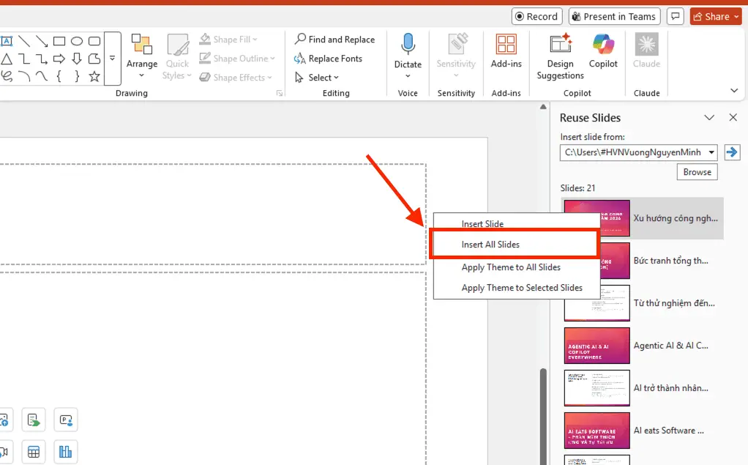Select 'AI eats Software ...' slide thumbnail

pos(596,431)
